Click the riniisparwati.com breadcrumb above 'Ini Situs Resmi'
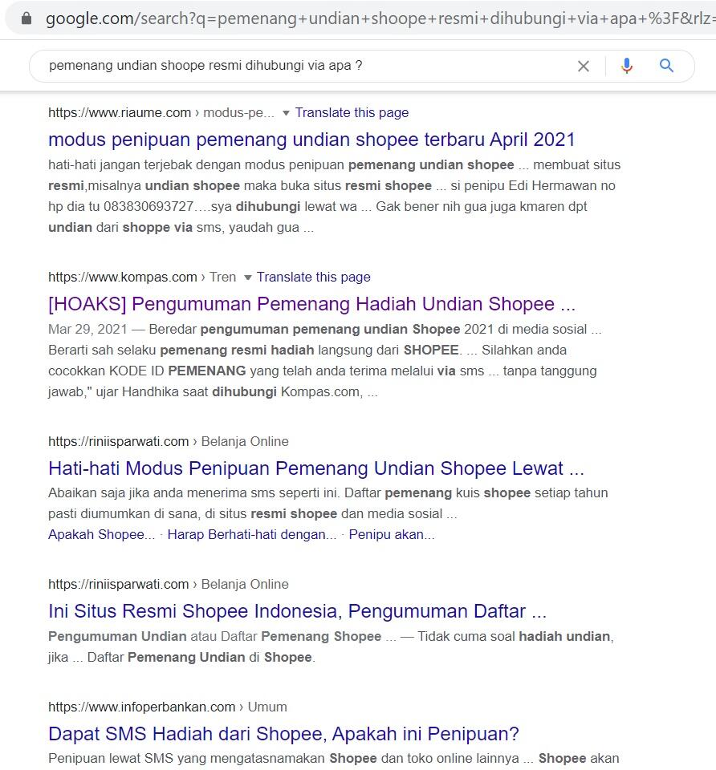 [168, 585]
